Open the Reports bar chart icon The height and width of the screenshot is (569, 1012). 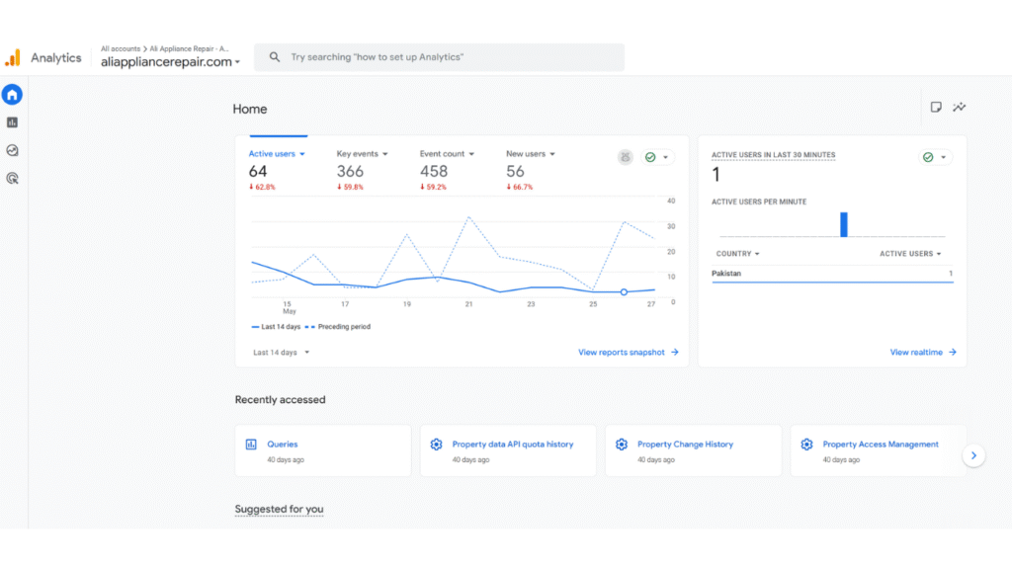12,122
